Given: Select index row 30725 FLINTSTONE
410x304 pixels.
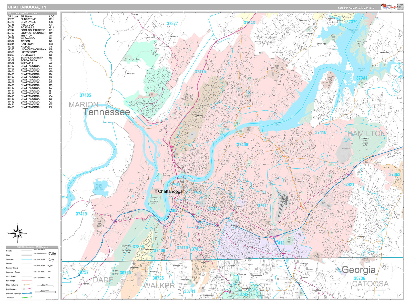Looking at the screenshot, I should tap(31, 19).
